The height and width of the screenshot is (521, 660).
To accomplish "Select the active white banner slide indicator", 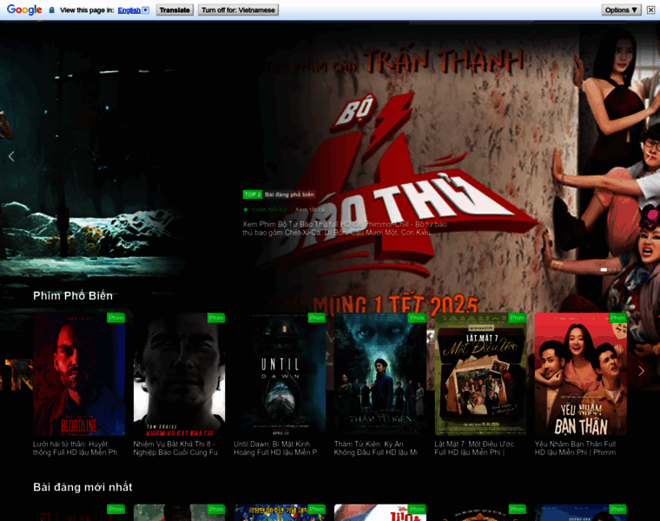I will click(x=604, y=269).
